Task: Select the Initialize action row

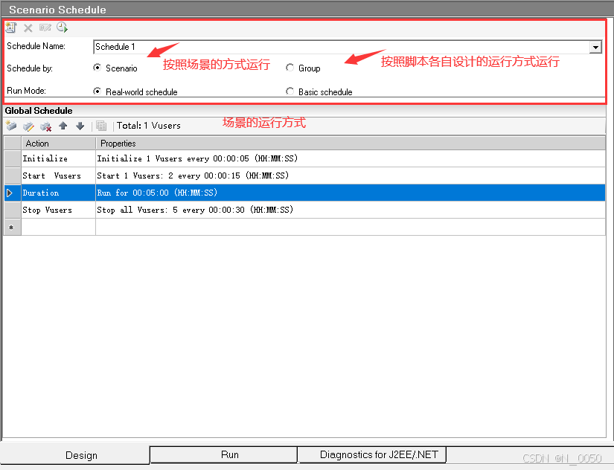Action: click(304, 158)
